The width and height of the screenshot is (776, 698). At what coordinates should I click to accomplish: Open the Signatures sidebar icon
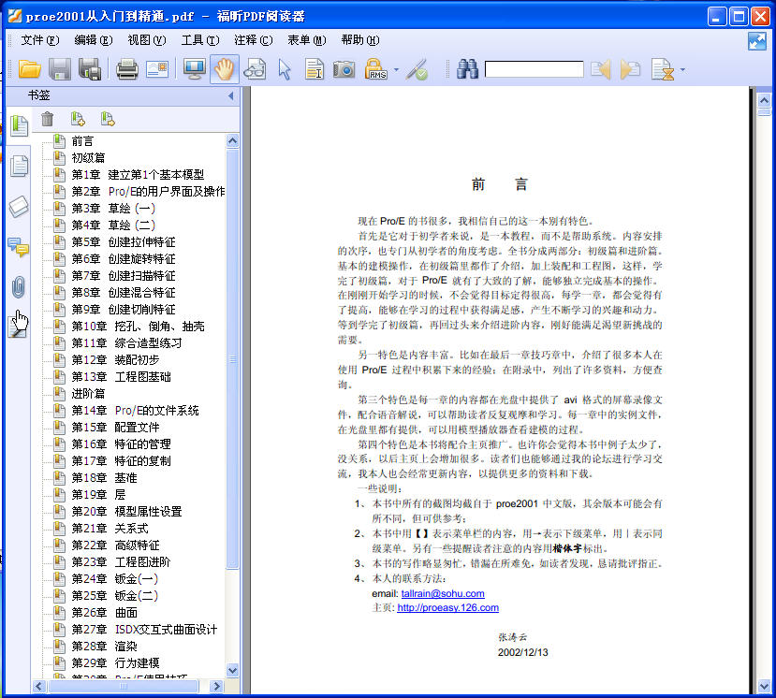[x=18, y=327]
